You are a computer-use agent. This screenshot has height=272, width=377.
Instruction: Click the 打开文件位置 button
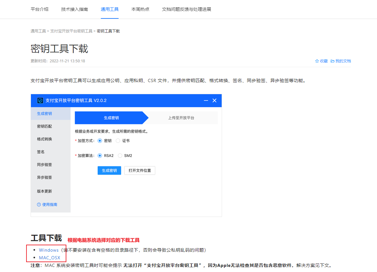(140, 171)
